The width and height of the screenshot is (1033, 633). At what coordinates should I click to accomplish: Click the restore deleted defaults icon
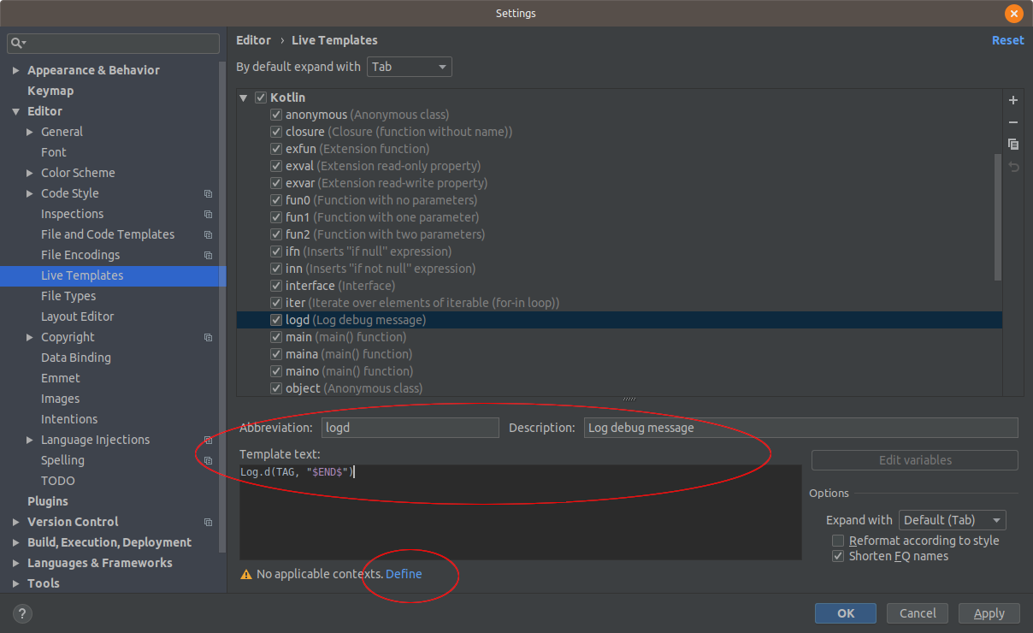coord(1012,165)
